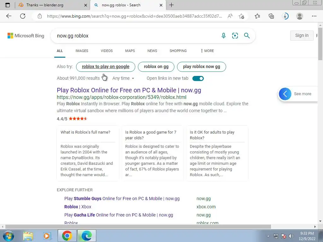Open Play Gacha Life Online link
The height and width of the screenshot is (242, 323).
(119, 215)
